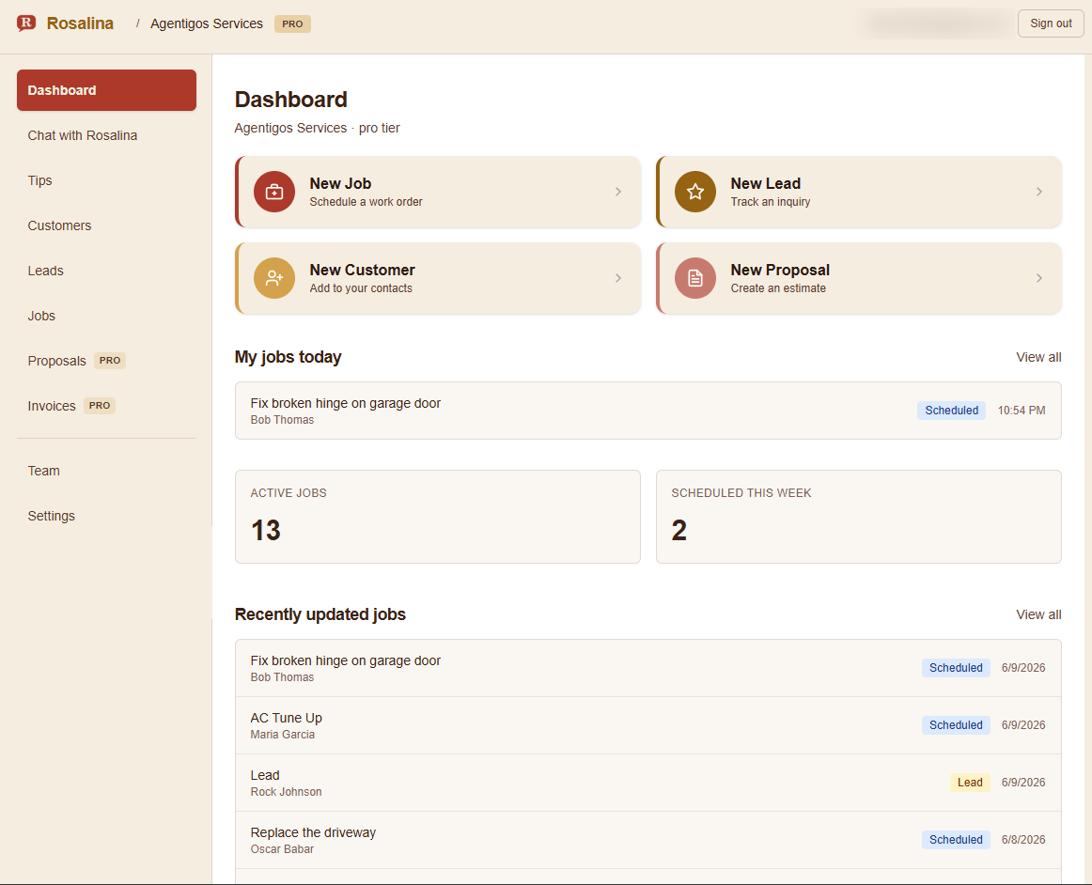Click the document New Proposal icon
This screenshot has height=885, width=1092.
coord(695,278)
